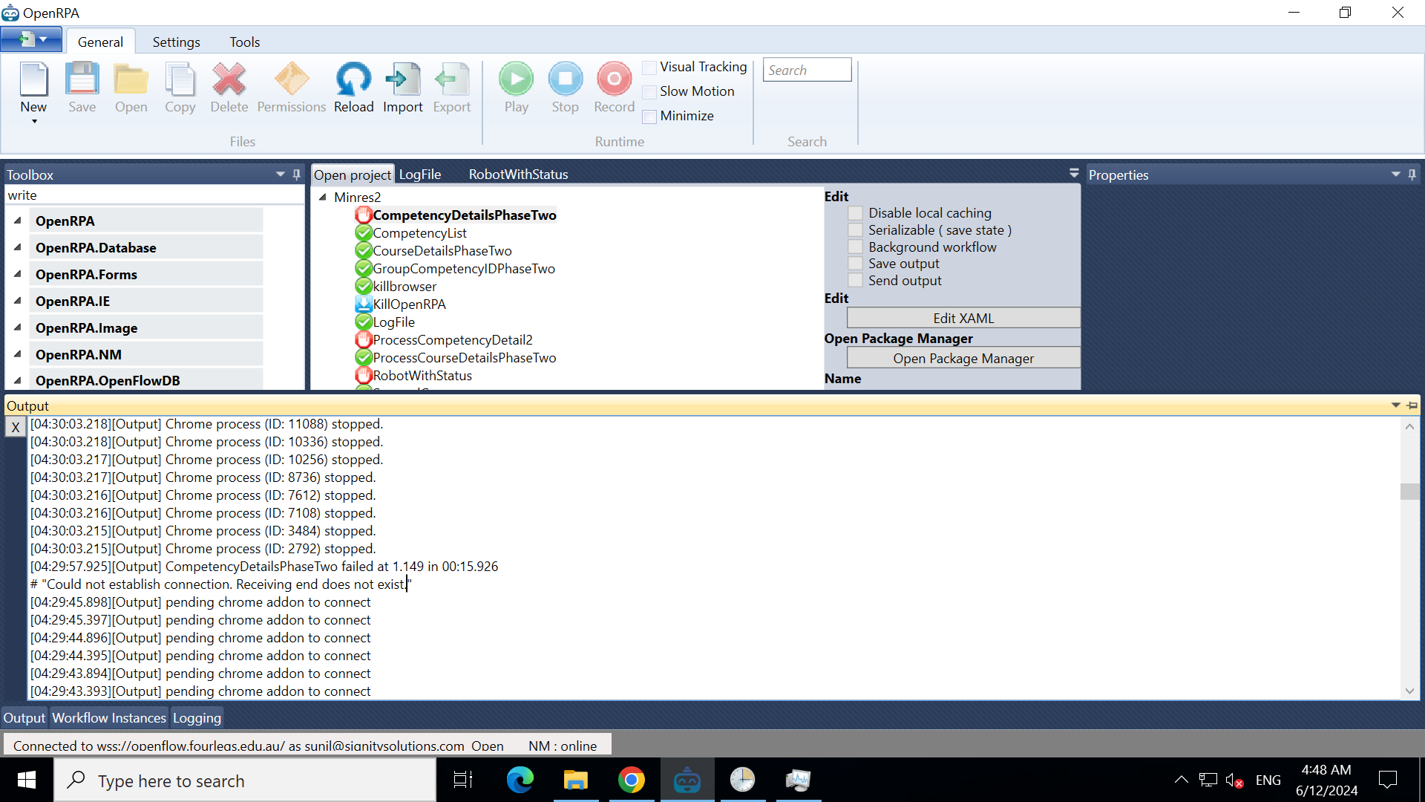Viewport: 1425px width, 802px height.
Task: Open Microsoft Edge from taskbar
Action: (520, 780)
